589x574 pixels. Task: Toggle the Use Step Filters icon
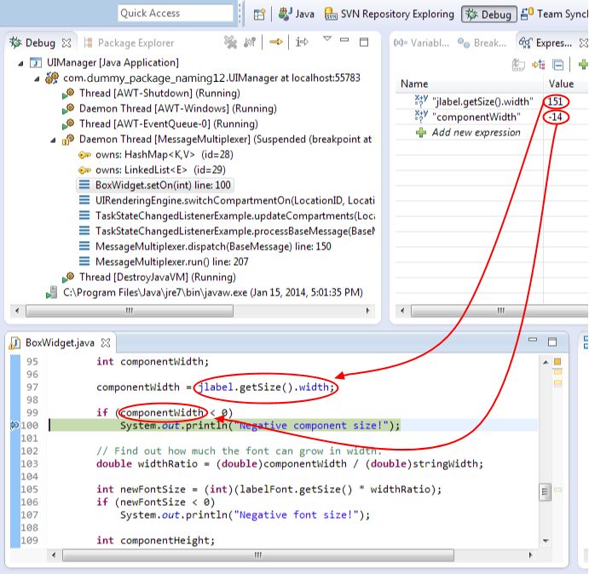click(x=301, y=42)
